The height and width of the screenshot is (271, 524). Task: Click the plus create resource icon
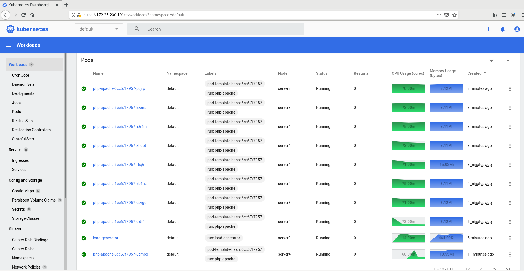click(488, 29)
